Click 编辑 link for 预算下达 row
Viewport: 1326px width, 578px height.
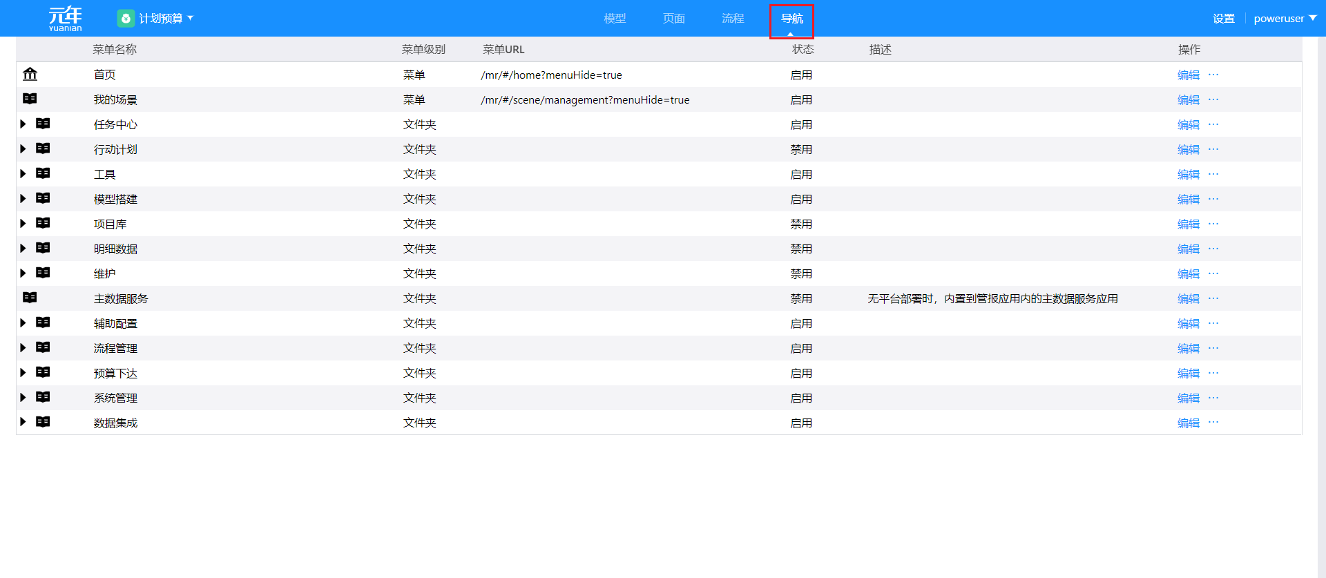(x=1188, y=374)
